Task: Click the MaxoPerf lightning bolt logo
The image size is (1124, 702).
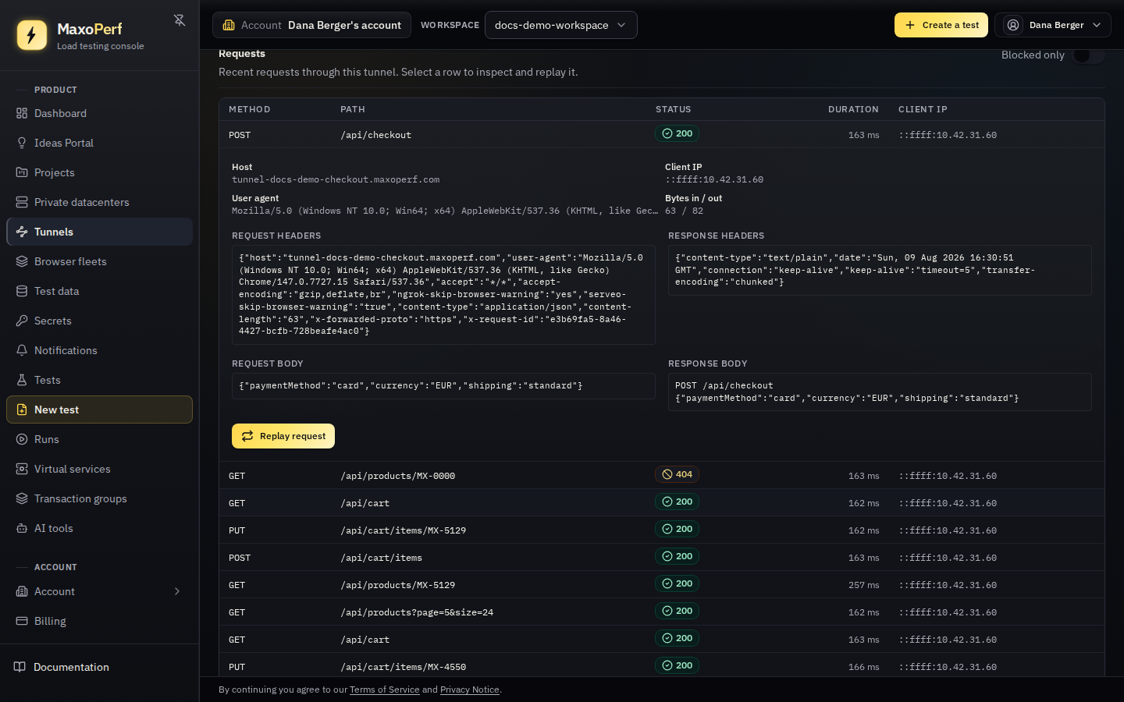Action: point(32,35)
